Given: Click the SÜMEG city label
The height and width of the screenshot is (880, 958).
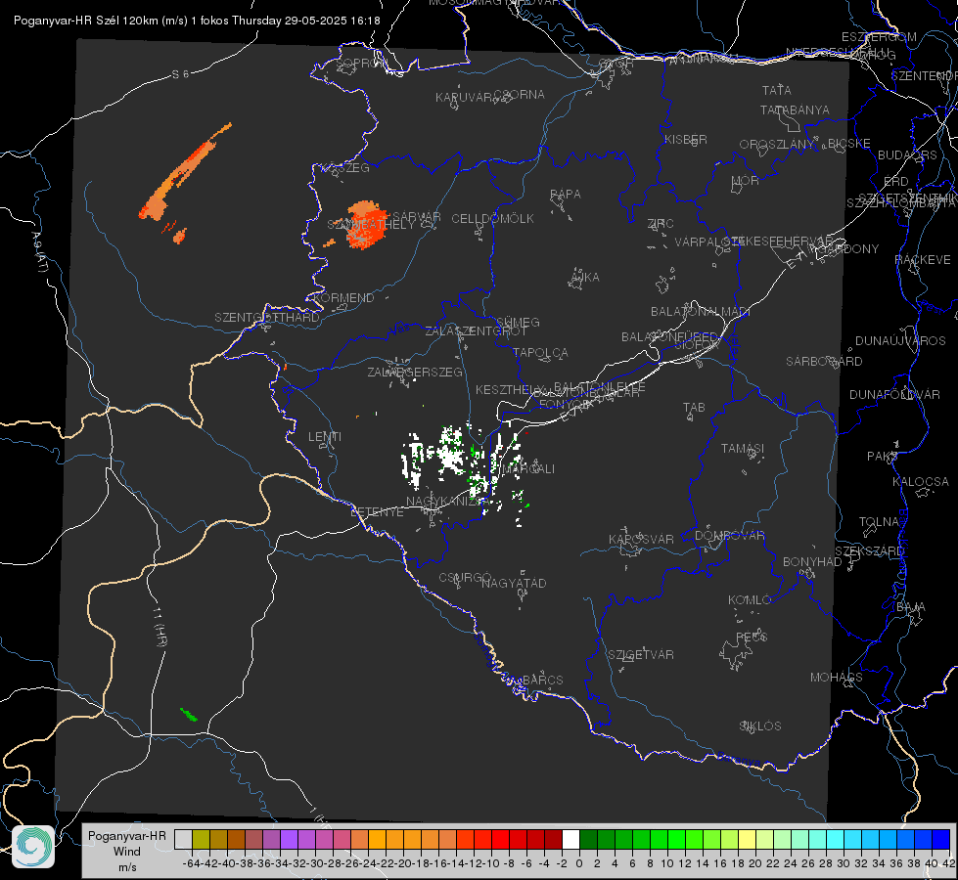Looking at the screenshot, I should [x=518, y=322].
